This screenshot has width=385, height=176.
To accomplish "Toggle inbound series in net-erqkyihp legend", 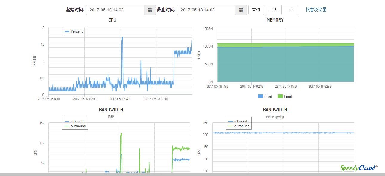I will (238, 121).
